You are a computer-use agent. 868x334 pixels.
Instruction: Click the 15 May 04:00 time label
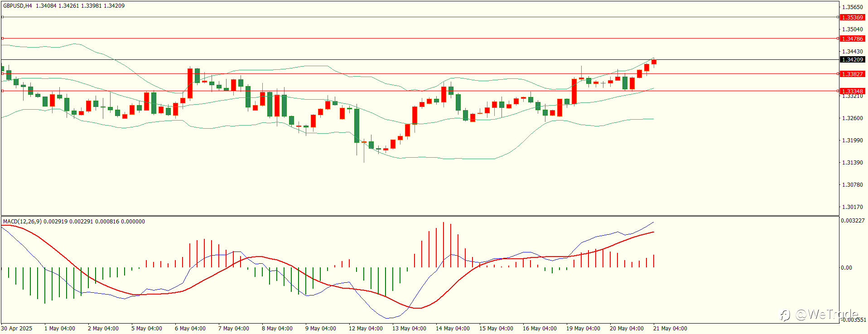point(496,329)
